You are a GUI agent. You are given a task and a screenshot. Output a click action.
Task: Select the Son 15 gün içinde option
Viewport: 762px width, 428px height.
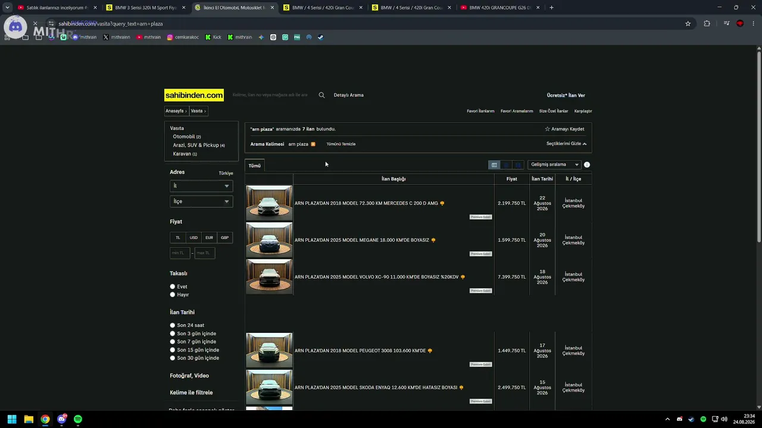pos(173,350)
